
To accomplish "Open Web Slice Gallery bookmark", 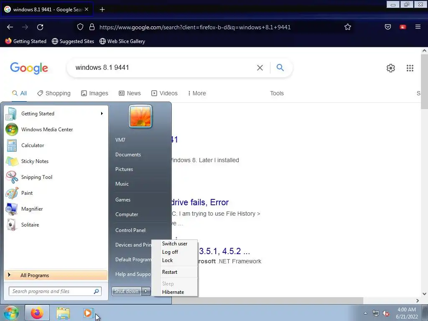I will pos(122,41).
